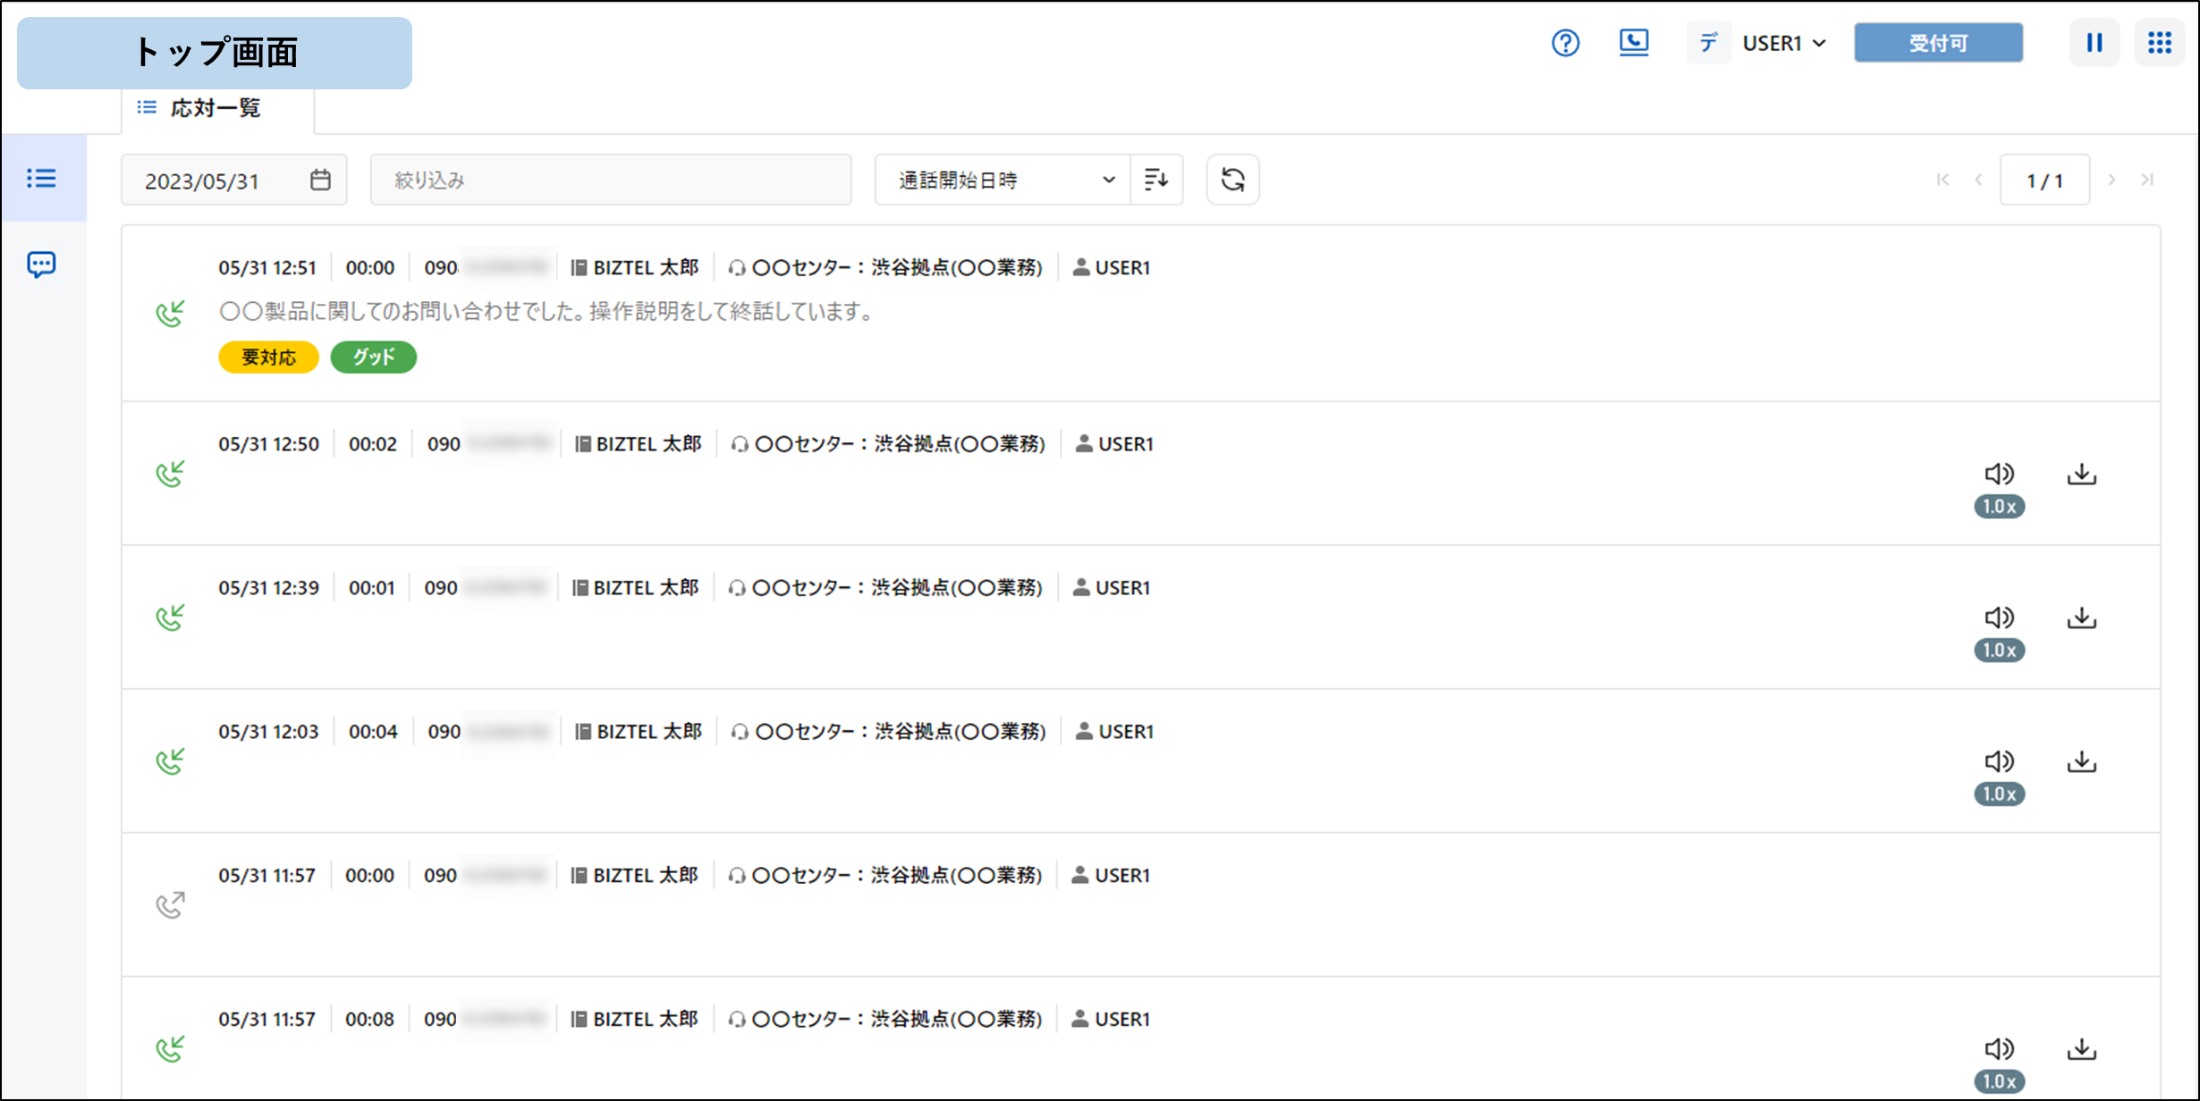Click the 要対応 tag label
This screenshot has width=2200, height=1101.
268,357
